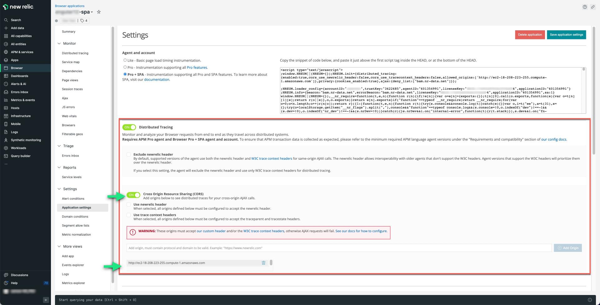
Task: Open the Query builder section
Action: pos(20,156)
